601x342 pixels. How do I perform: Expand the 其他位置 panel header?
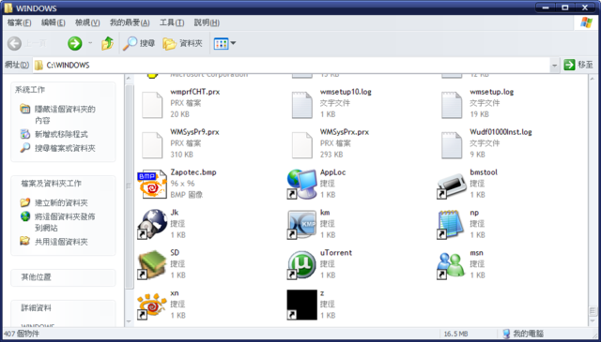(63, 277)
